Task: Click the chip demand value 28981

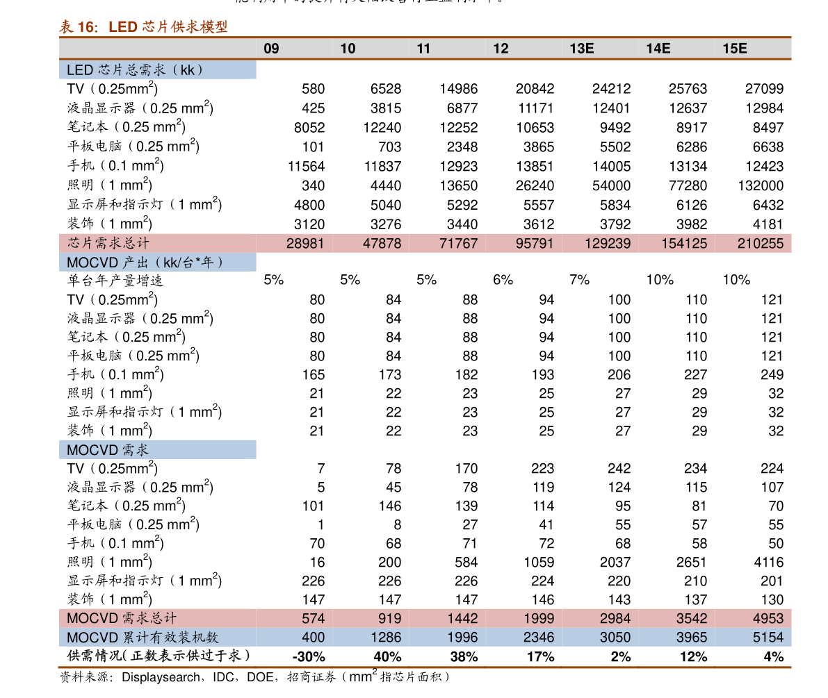Action: pyautogui.click(x=305, y=243)
